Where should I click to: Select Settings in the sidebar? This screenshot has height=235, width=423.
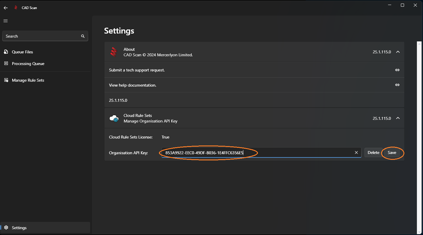pos(19,228)
